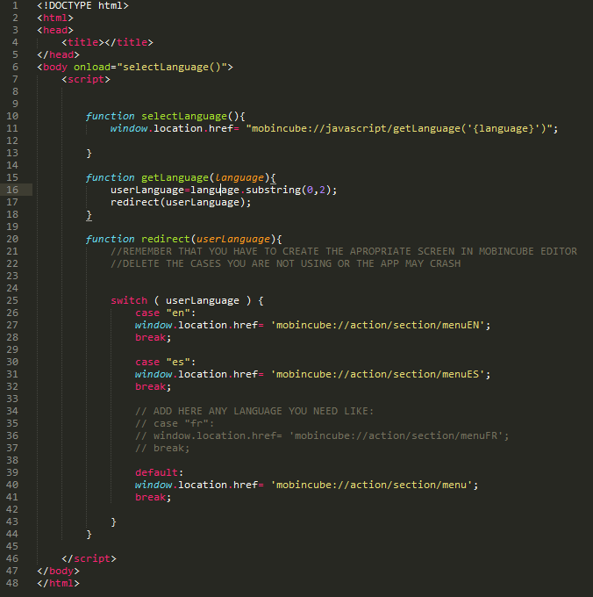The image size is (593, 597).
Task: Click function name 'getLanguage' on line 15
Action: pos(175,178)
